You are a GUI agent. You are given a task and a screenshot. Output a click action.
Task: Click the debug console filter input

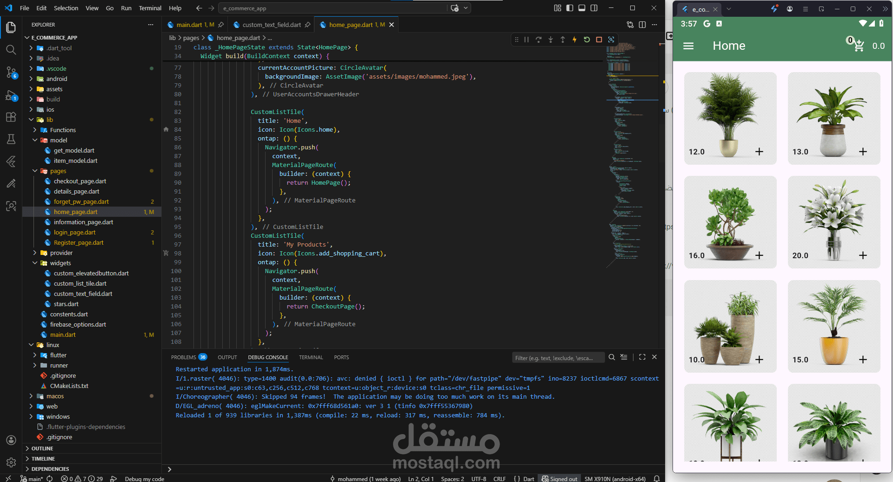[558, 358]
